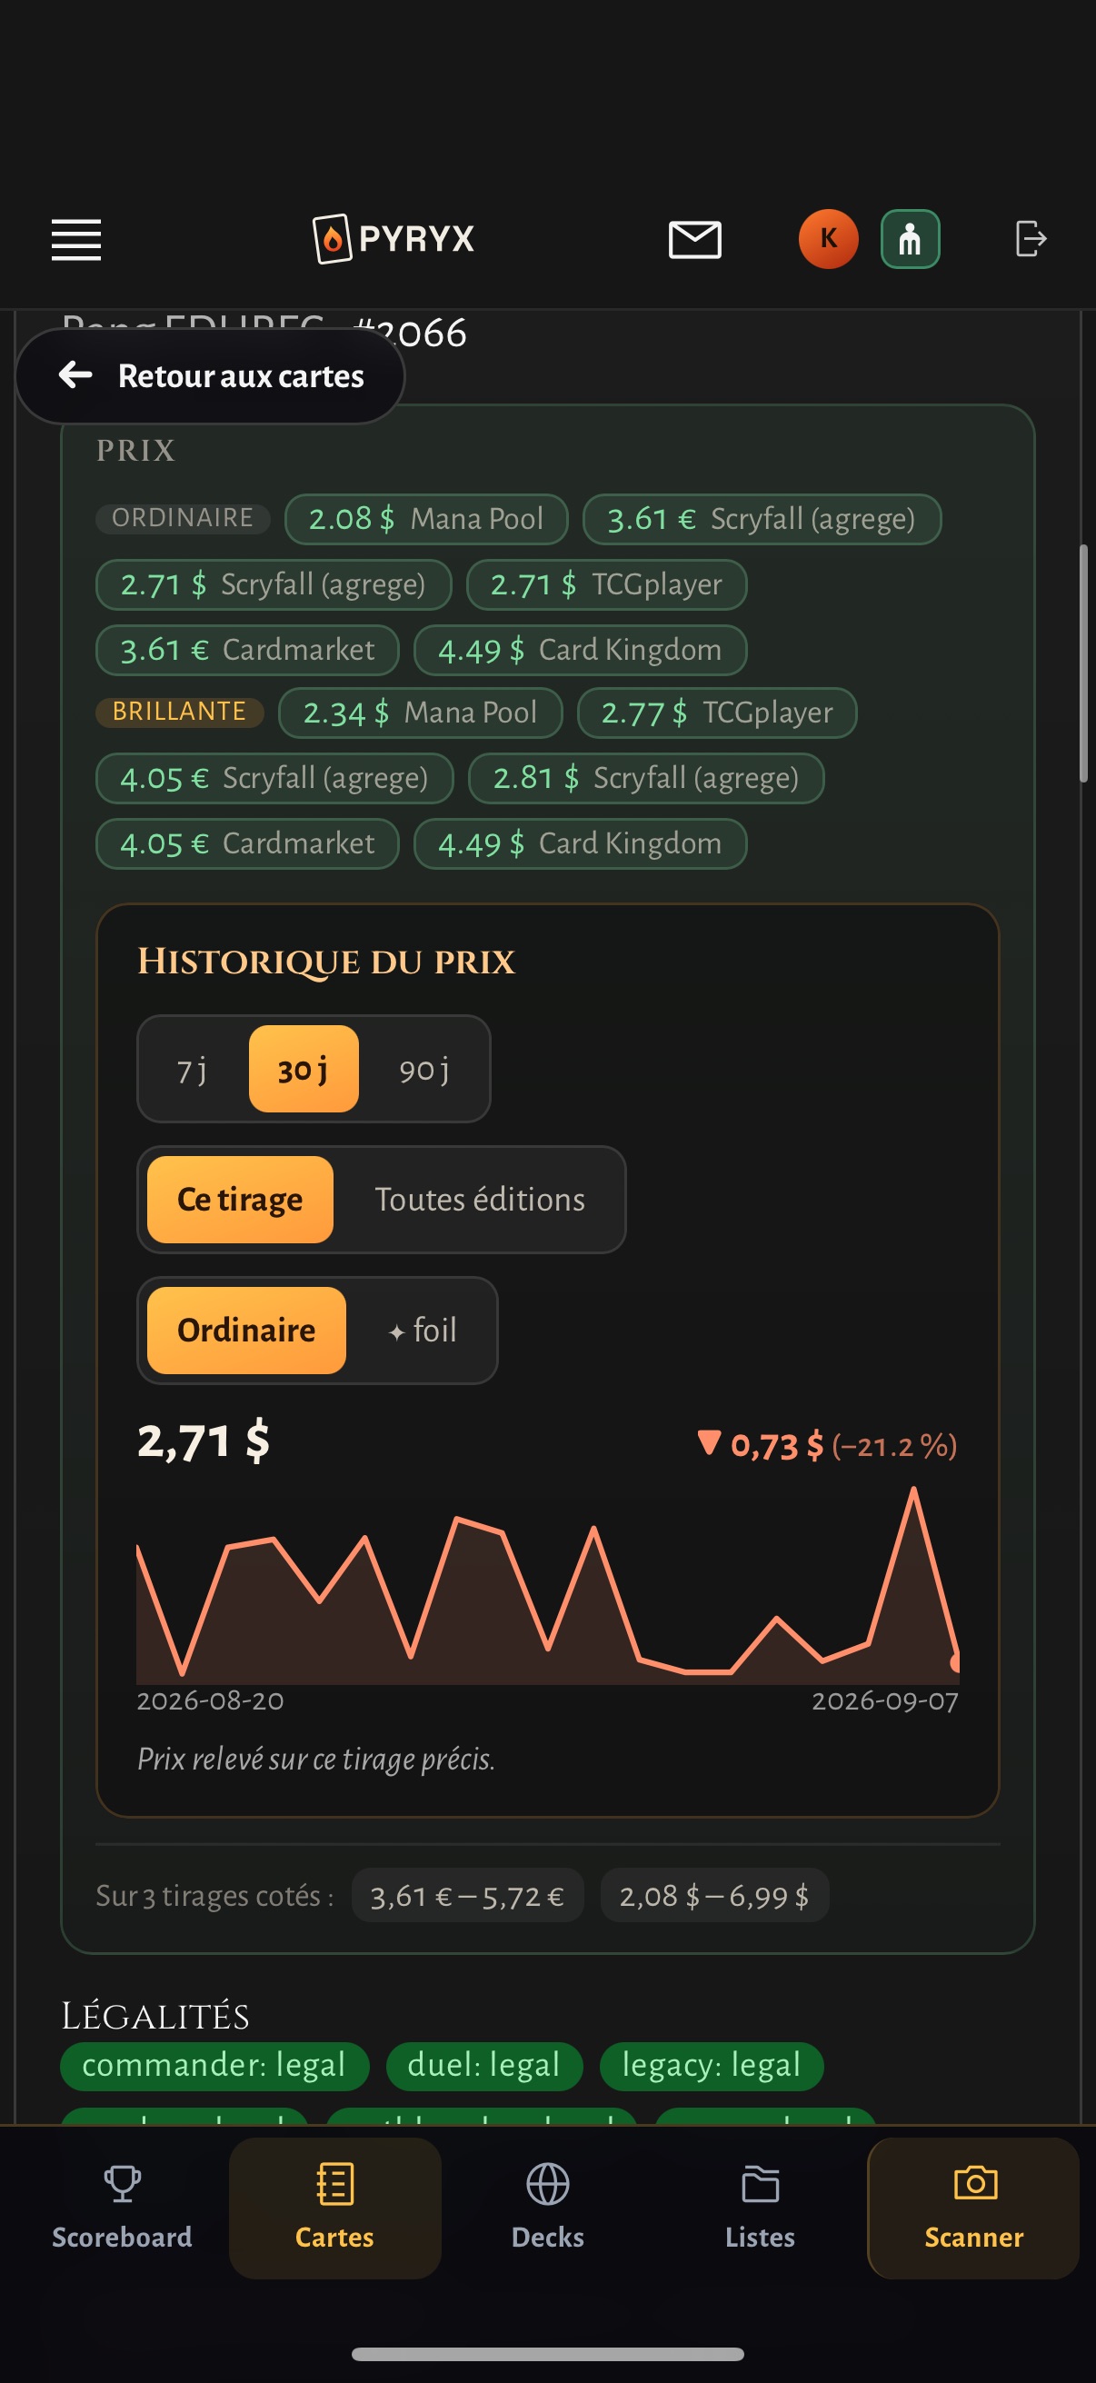
Task: Click the 2026-09-07 end date label
Action: pos(885,1701)
